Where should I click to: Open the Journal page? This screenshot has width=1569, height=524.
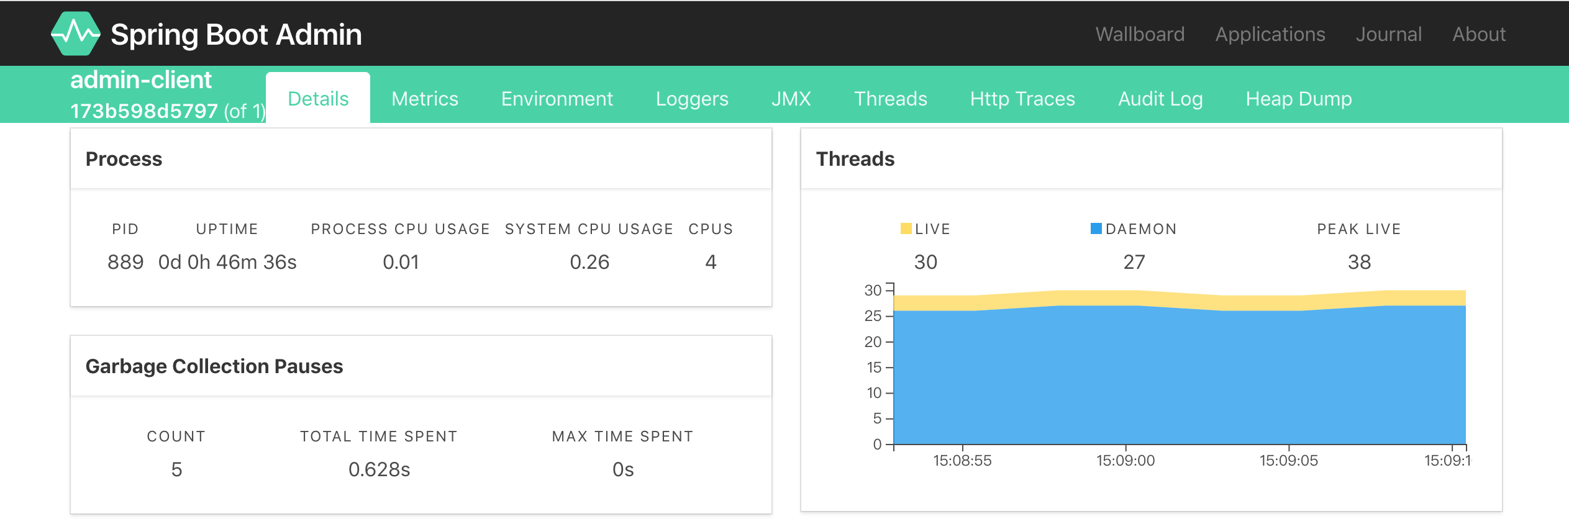click(x=1389, y=34)
